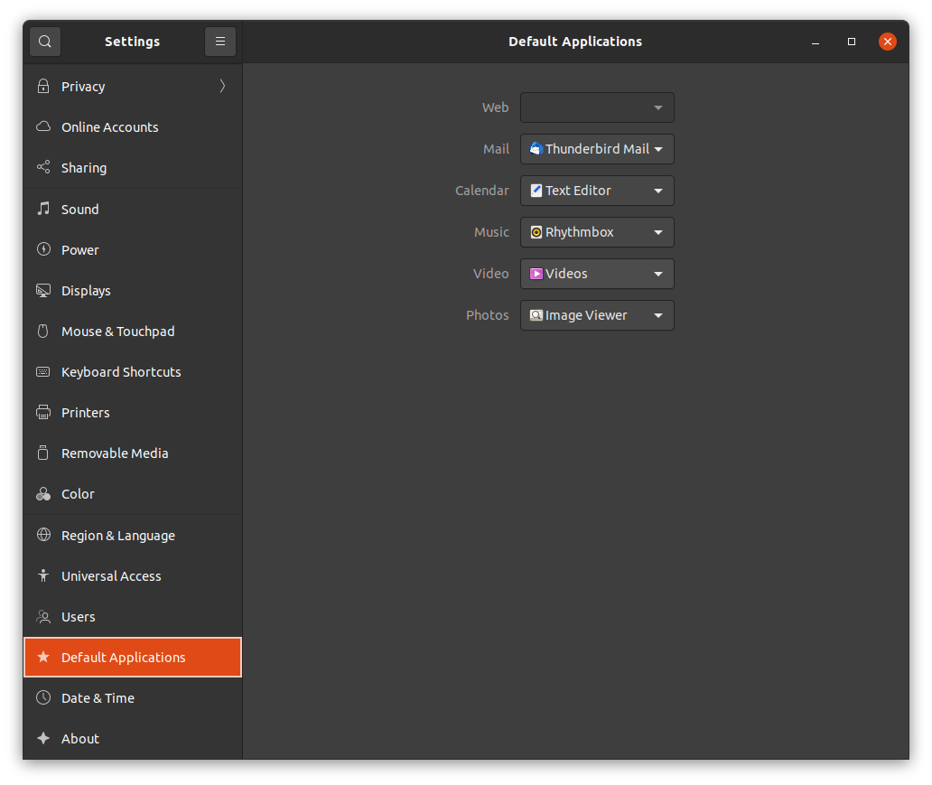The width and height of the screenshot is (932, 785).
Task: Click the Default Applications star icon
Action: coord(43,657)
